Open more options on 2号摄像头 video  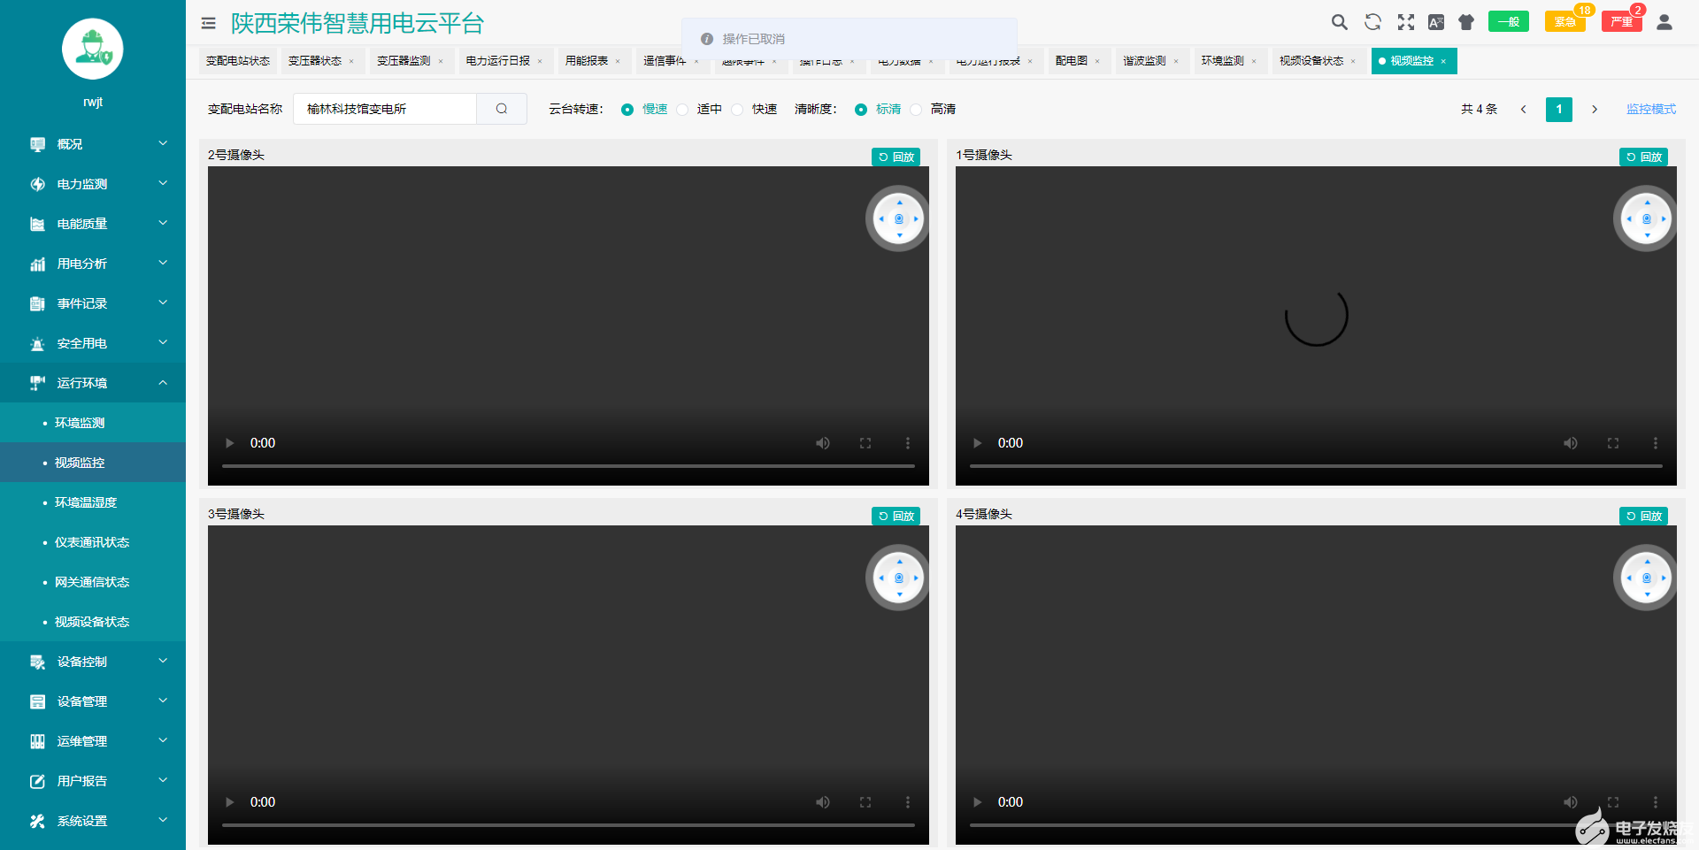(x=908, y=443)
